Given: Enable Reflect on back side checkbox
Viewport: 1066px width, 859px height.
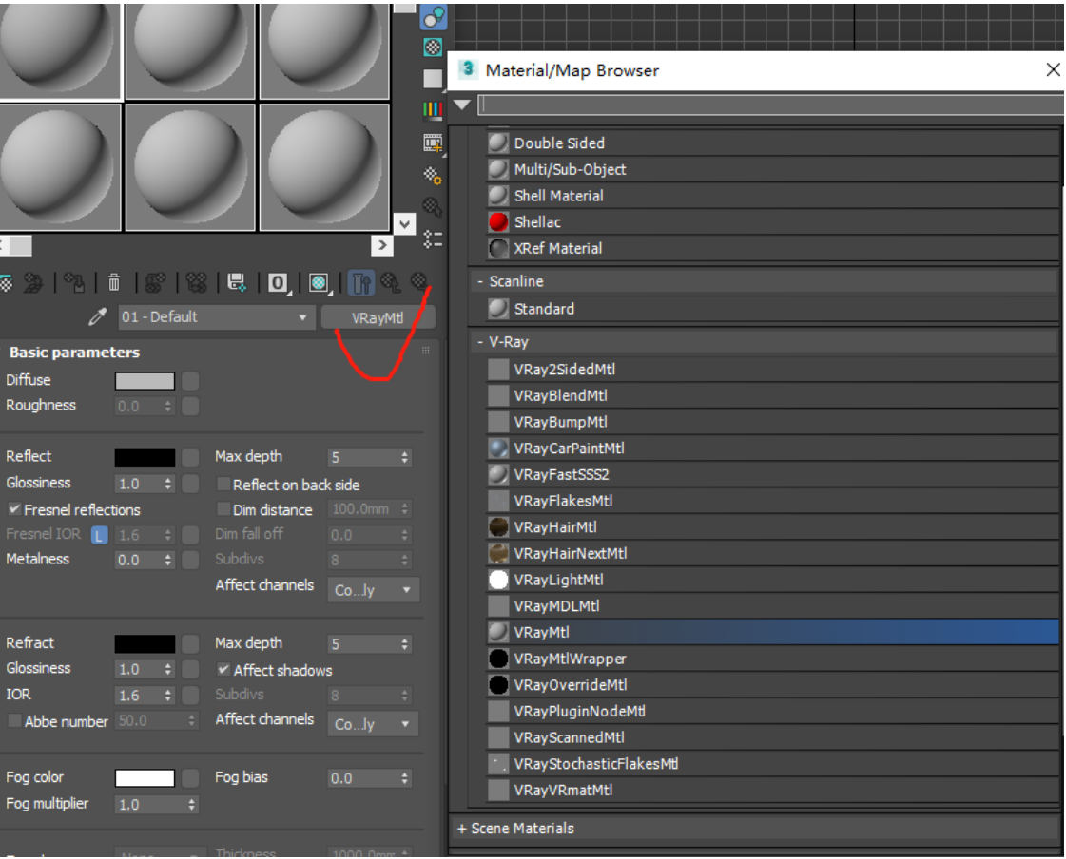Looking at the screenshot, I should tap(224, 485).
